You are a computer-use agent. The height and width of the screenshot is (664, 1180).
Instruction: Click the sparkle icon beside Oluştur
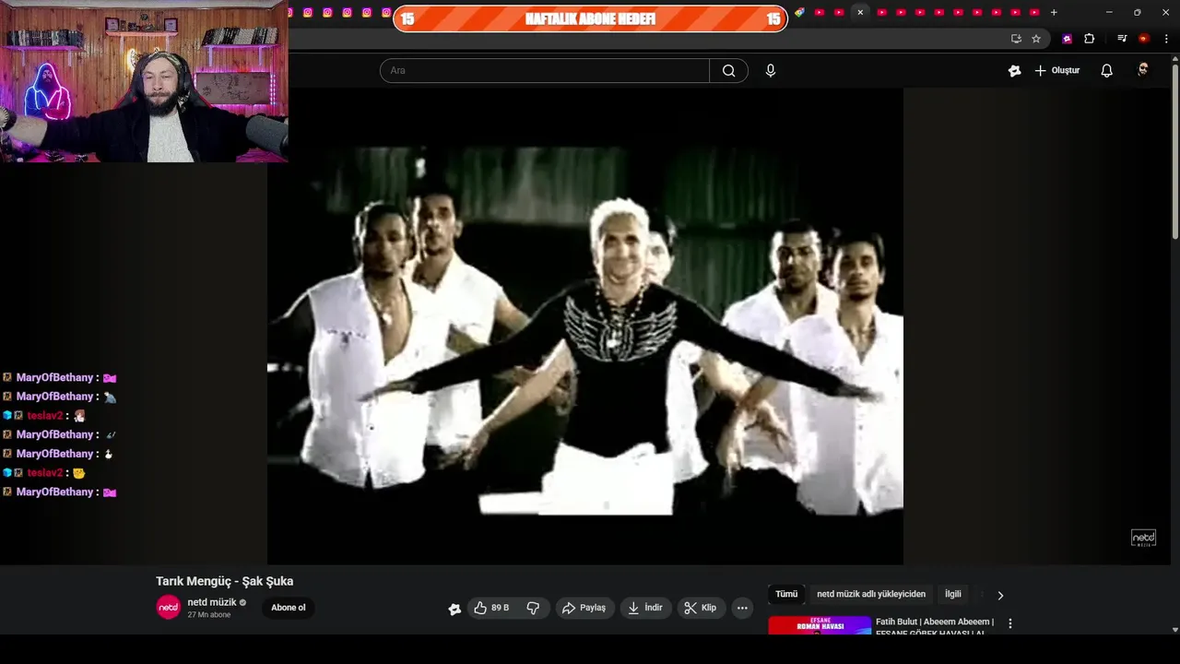tap(1014, 71)
